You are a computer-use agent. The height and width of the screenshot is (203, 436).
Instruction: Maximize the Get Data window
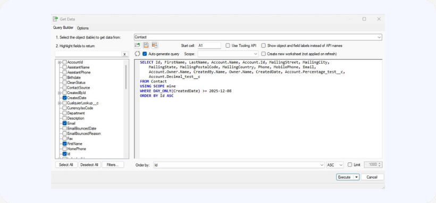pos(364,19)
